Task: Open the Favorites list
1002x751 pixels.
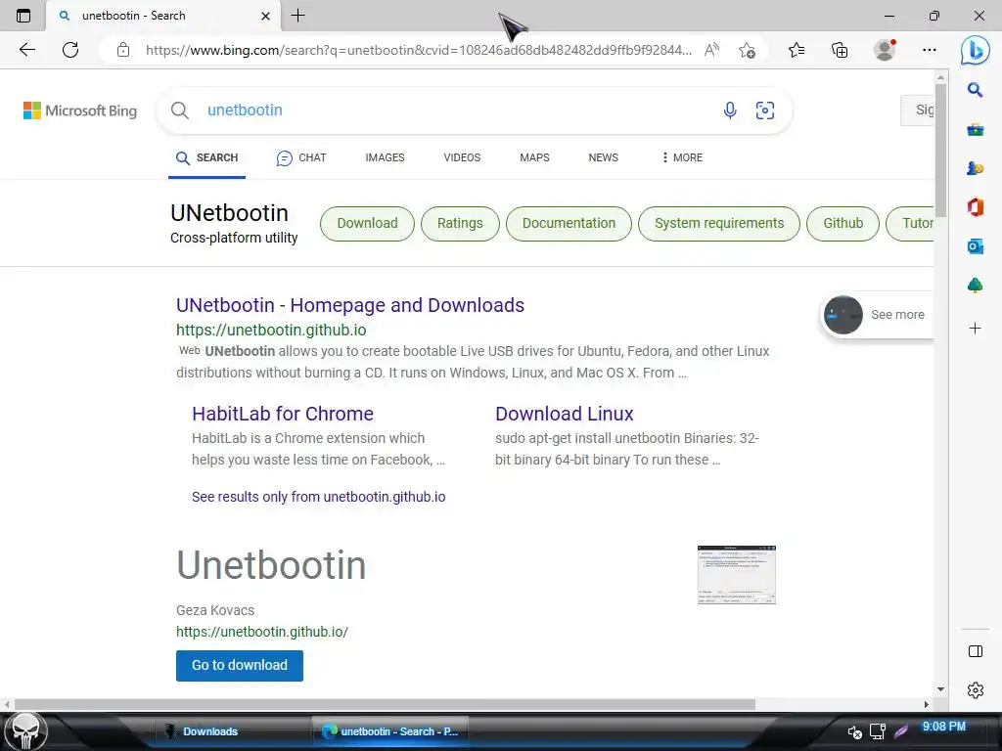Action: tap(797, 50)
